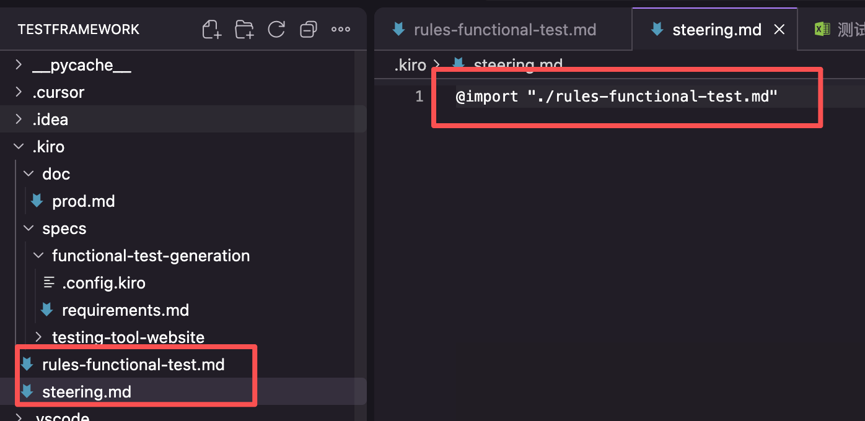Refresh the explorer with the refresh icon
Image resolution: width=865 pixels, height=421 pixels.
276,29
